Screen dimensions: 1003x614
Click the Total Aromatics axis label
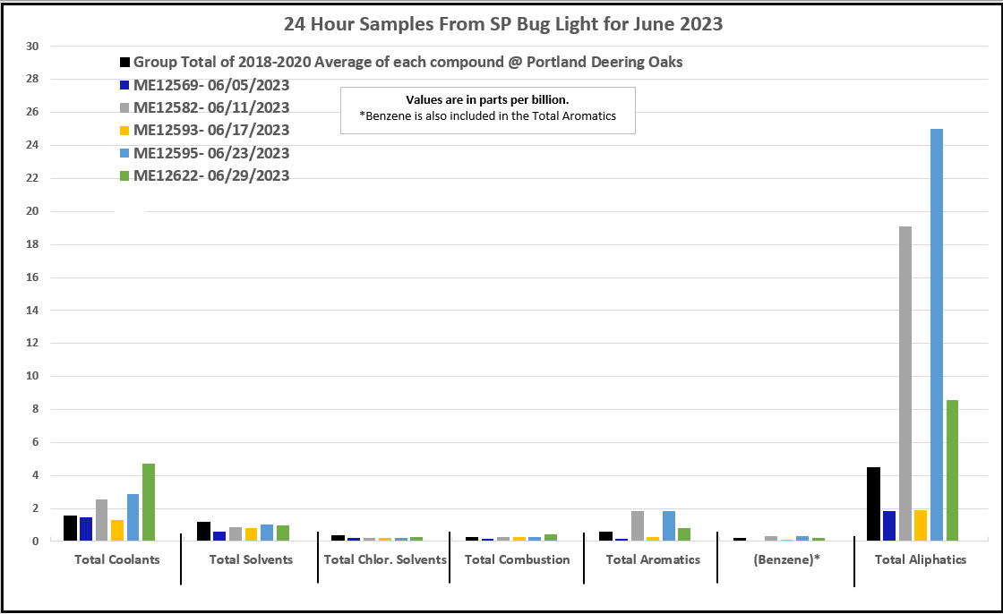click(x=653, y=560)
